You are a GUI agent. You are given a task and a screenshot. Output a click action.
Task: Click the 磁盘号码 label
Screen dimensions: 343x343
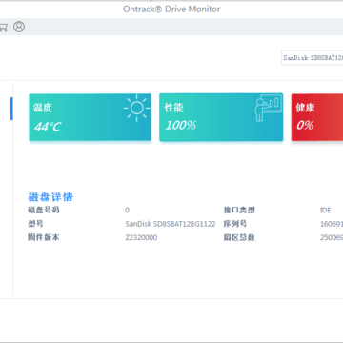click(44, 210)
